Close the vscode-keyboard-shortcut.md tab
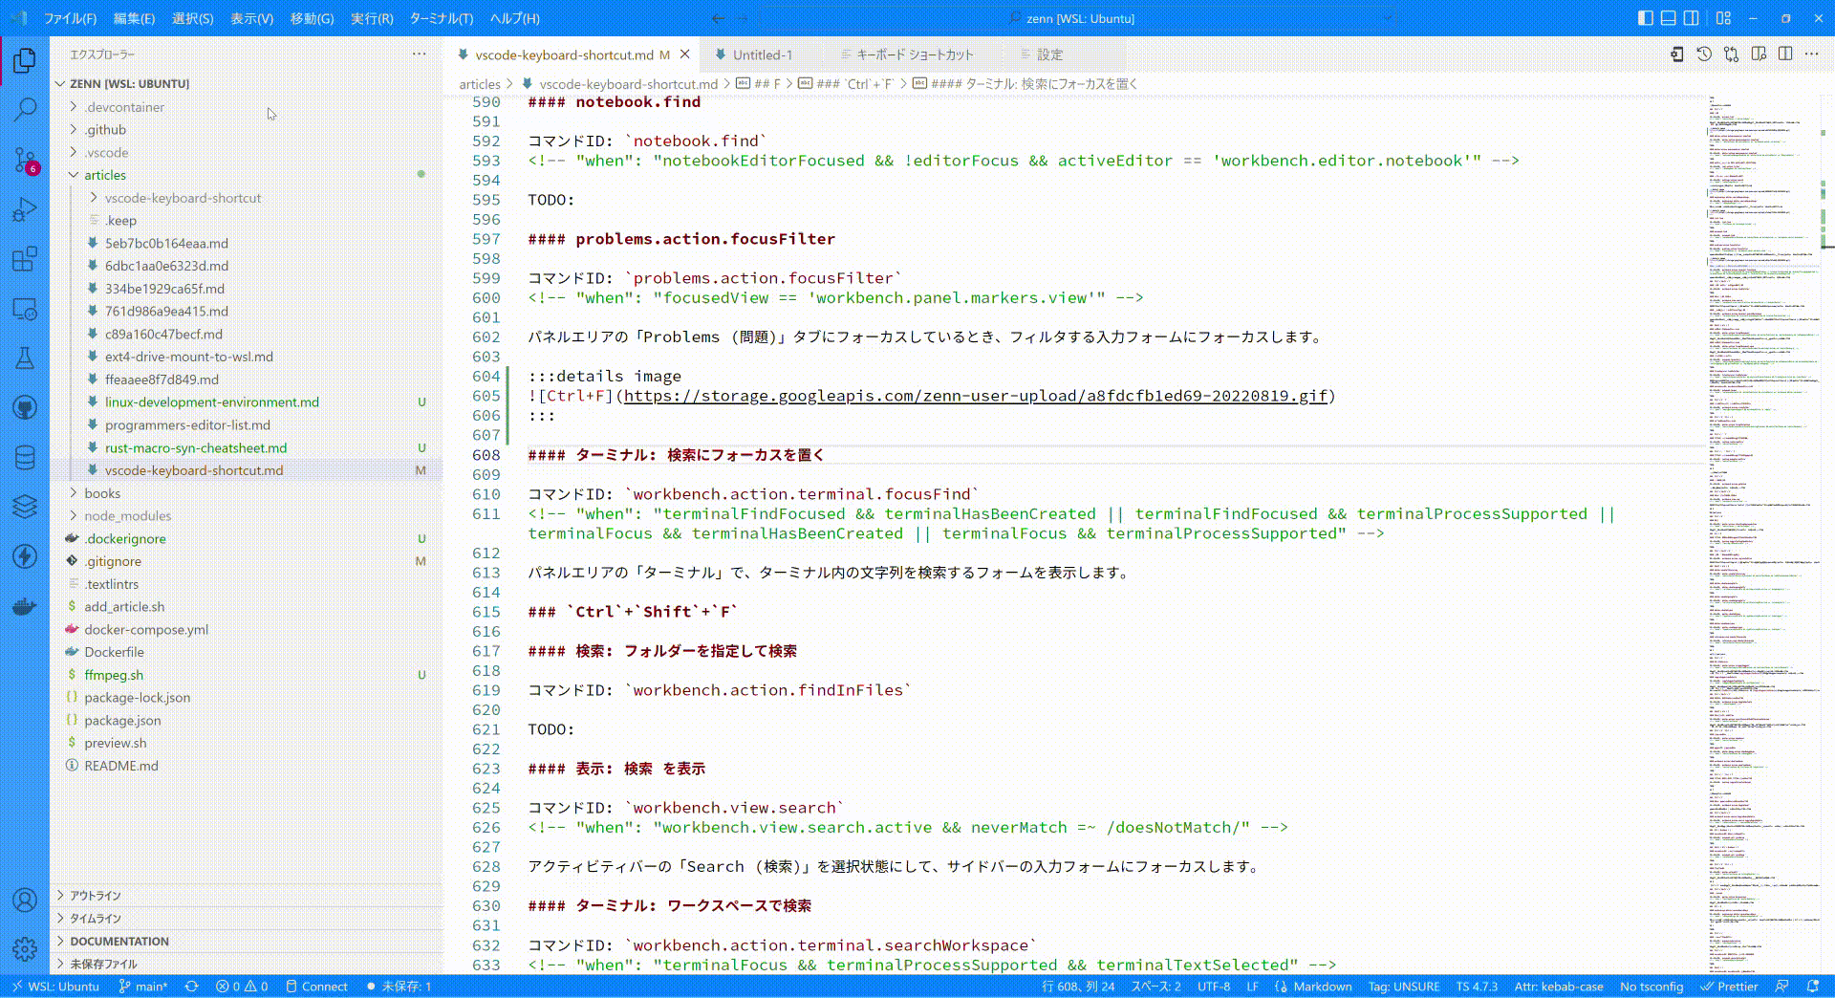 [684, 54]
